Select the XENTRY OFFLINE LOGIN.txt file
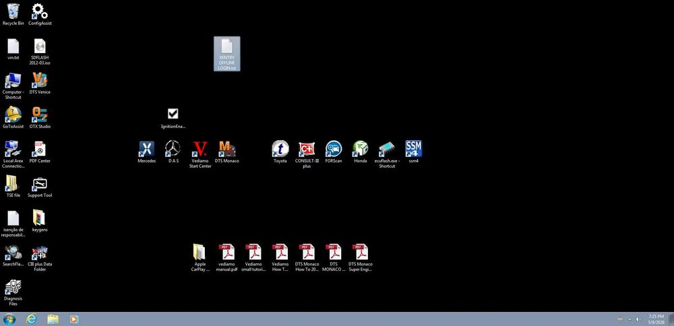Viewport: 674px width, 326px height. [x=227, y=54]
